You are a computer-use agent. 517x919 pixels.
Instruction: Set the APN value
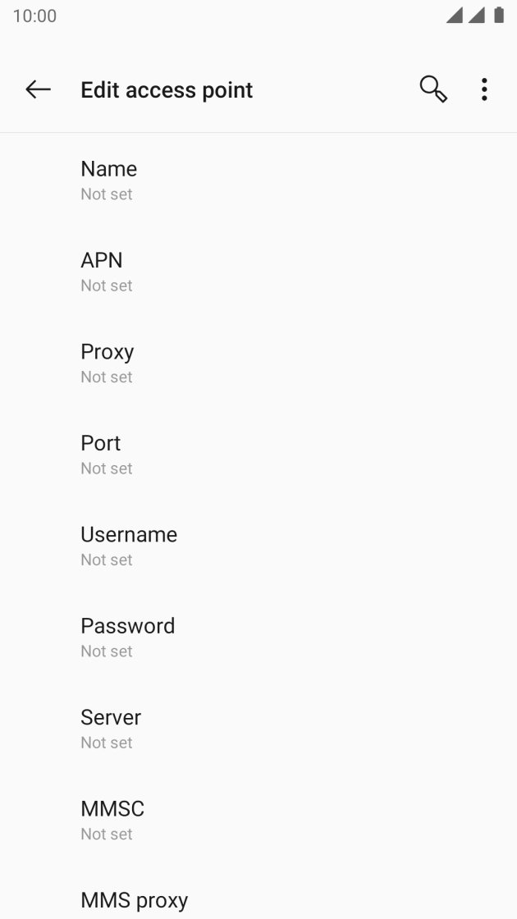coord(101,260)
